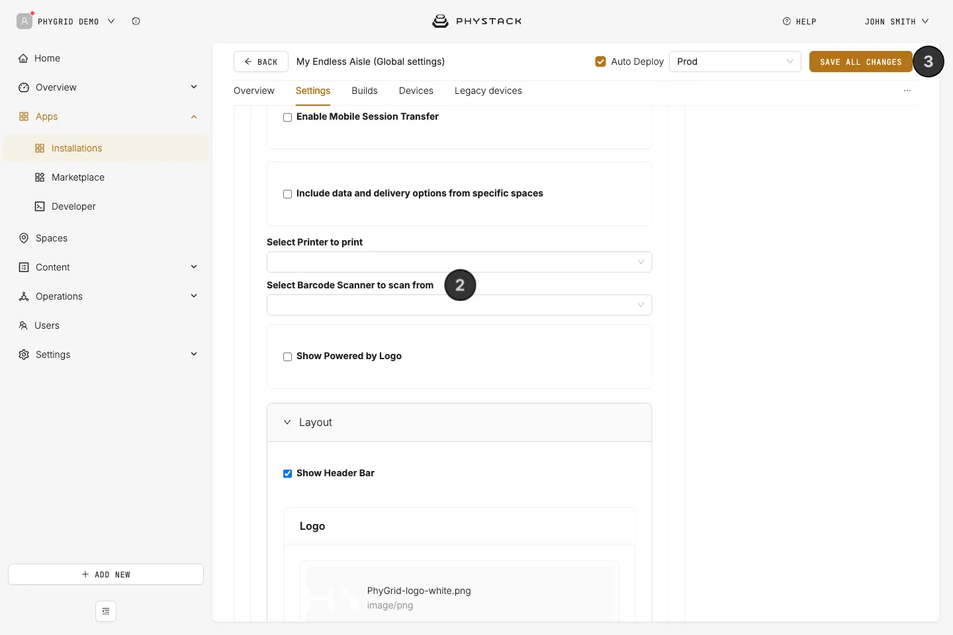Click the Phystack logo in the header
This screenshot has width=953, height=635.
coord(476,21)
